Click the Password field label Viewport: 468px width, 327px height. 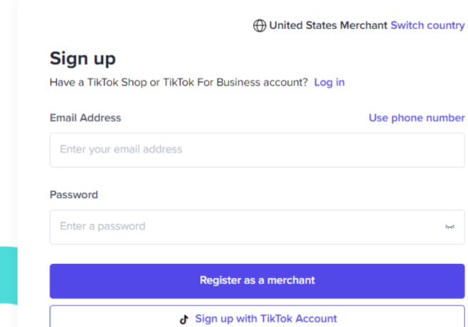[x=74, y=195]
